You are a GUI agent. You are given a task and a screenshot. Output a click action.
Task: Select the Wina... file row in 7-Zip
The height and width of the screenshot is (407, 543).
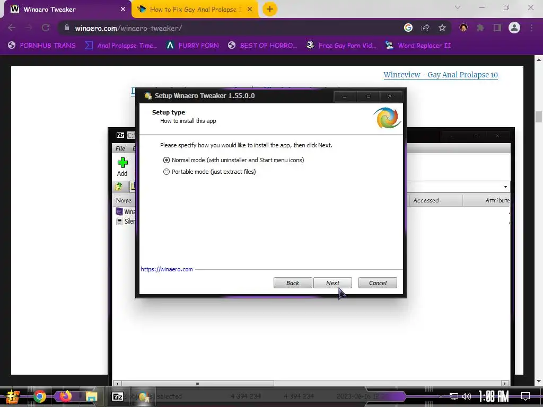point(125,211)
